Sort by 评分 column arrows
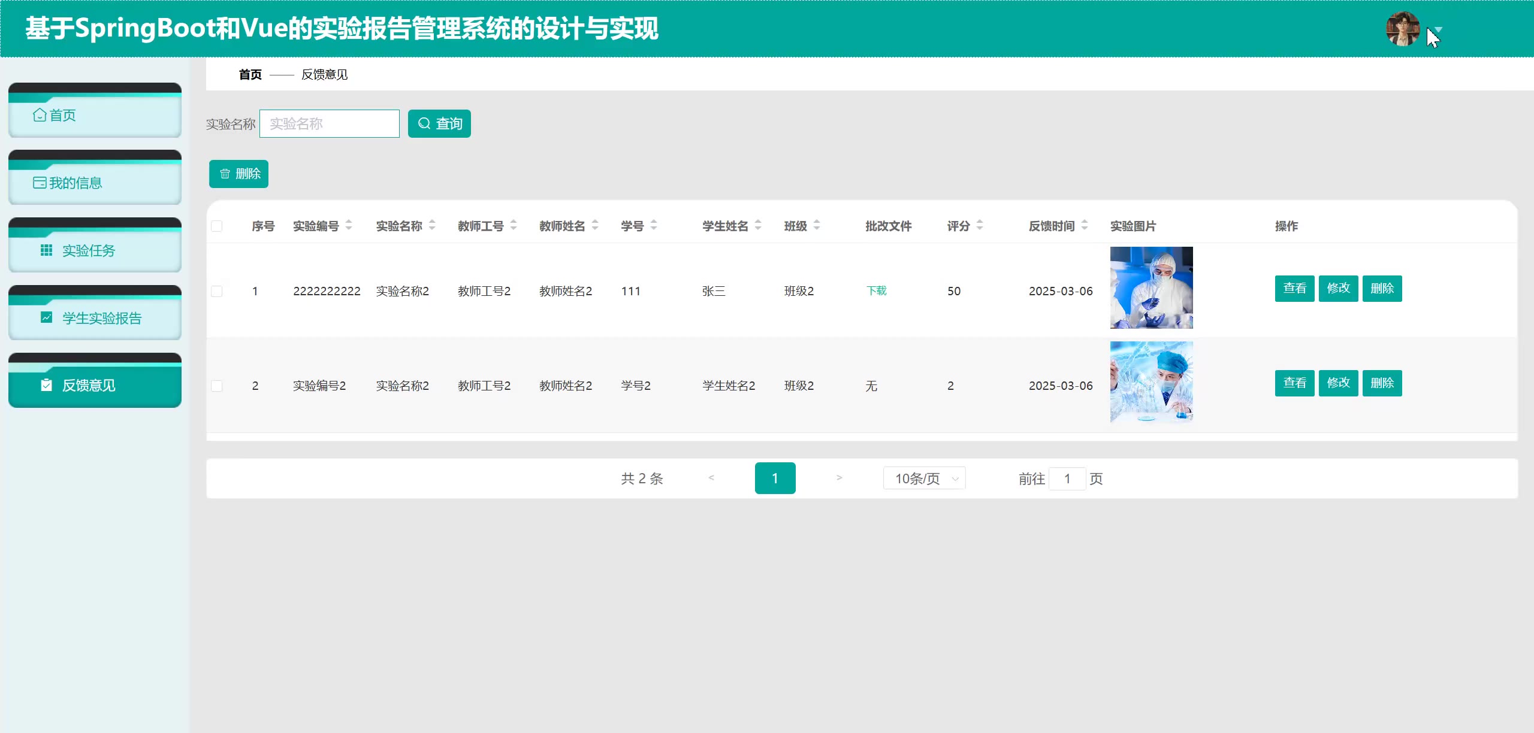The height and width of the screenshot is (733, 1534). tap(980, 226)
